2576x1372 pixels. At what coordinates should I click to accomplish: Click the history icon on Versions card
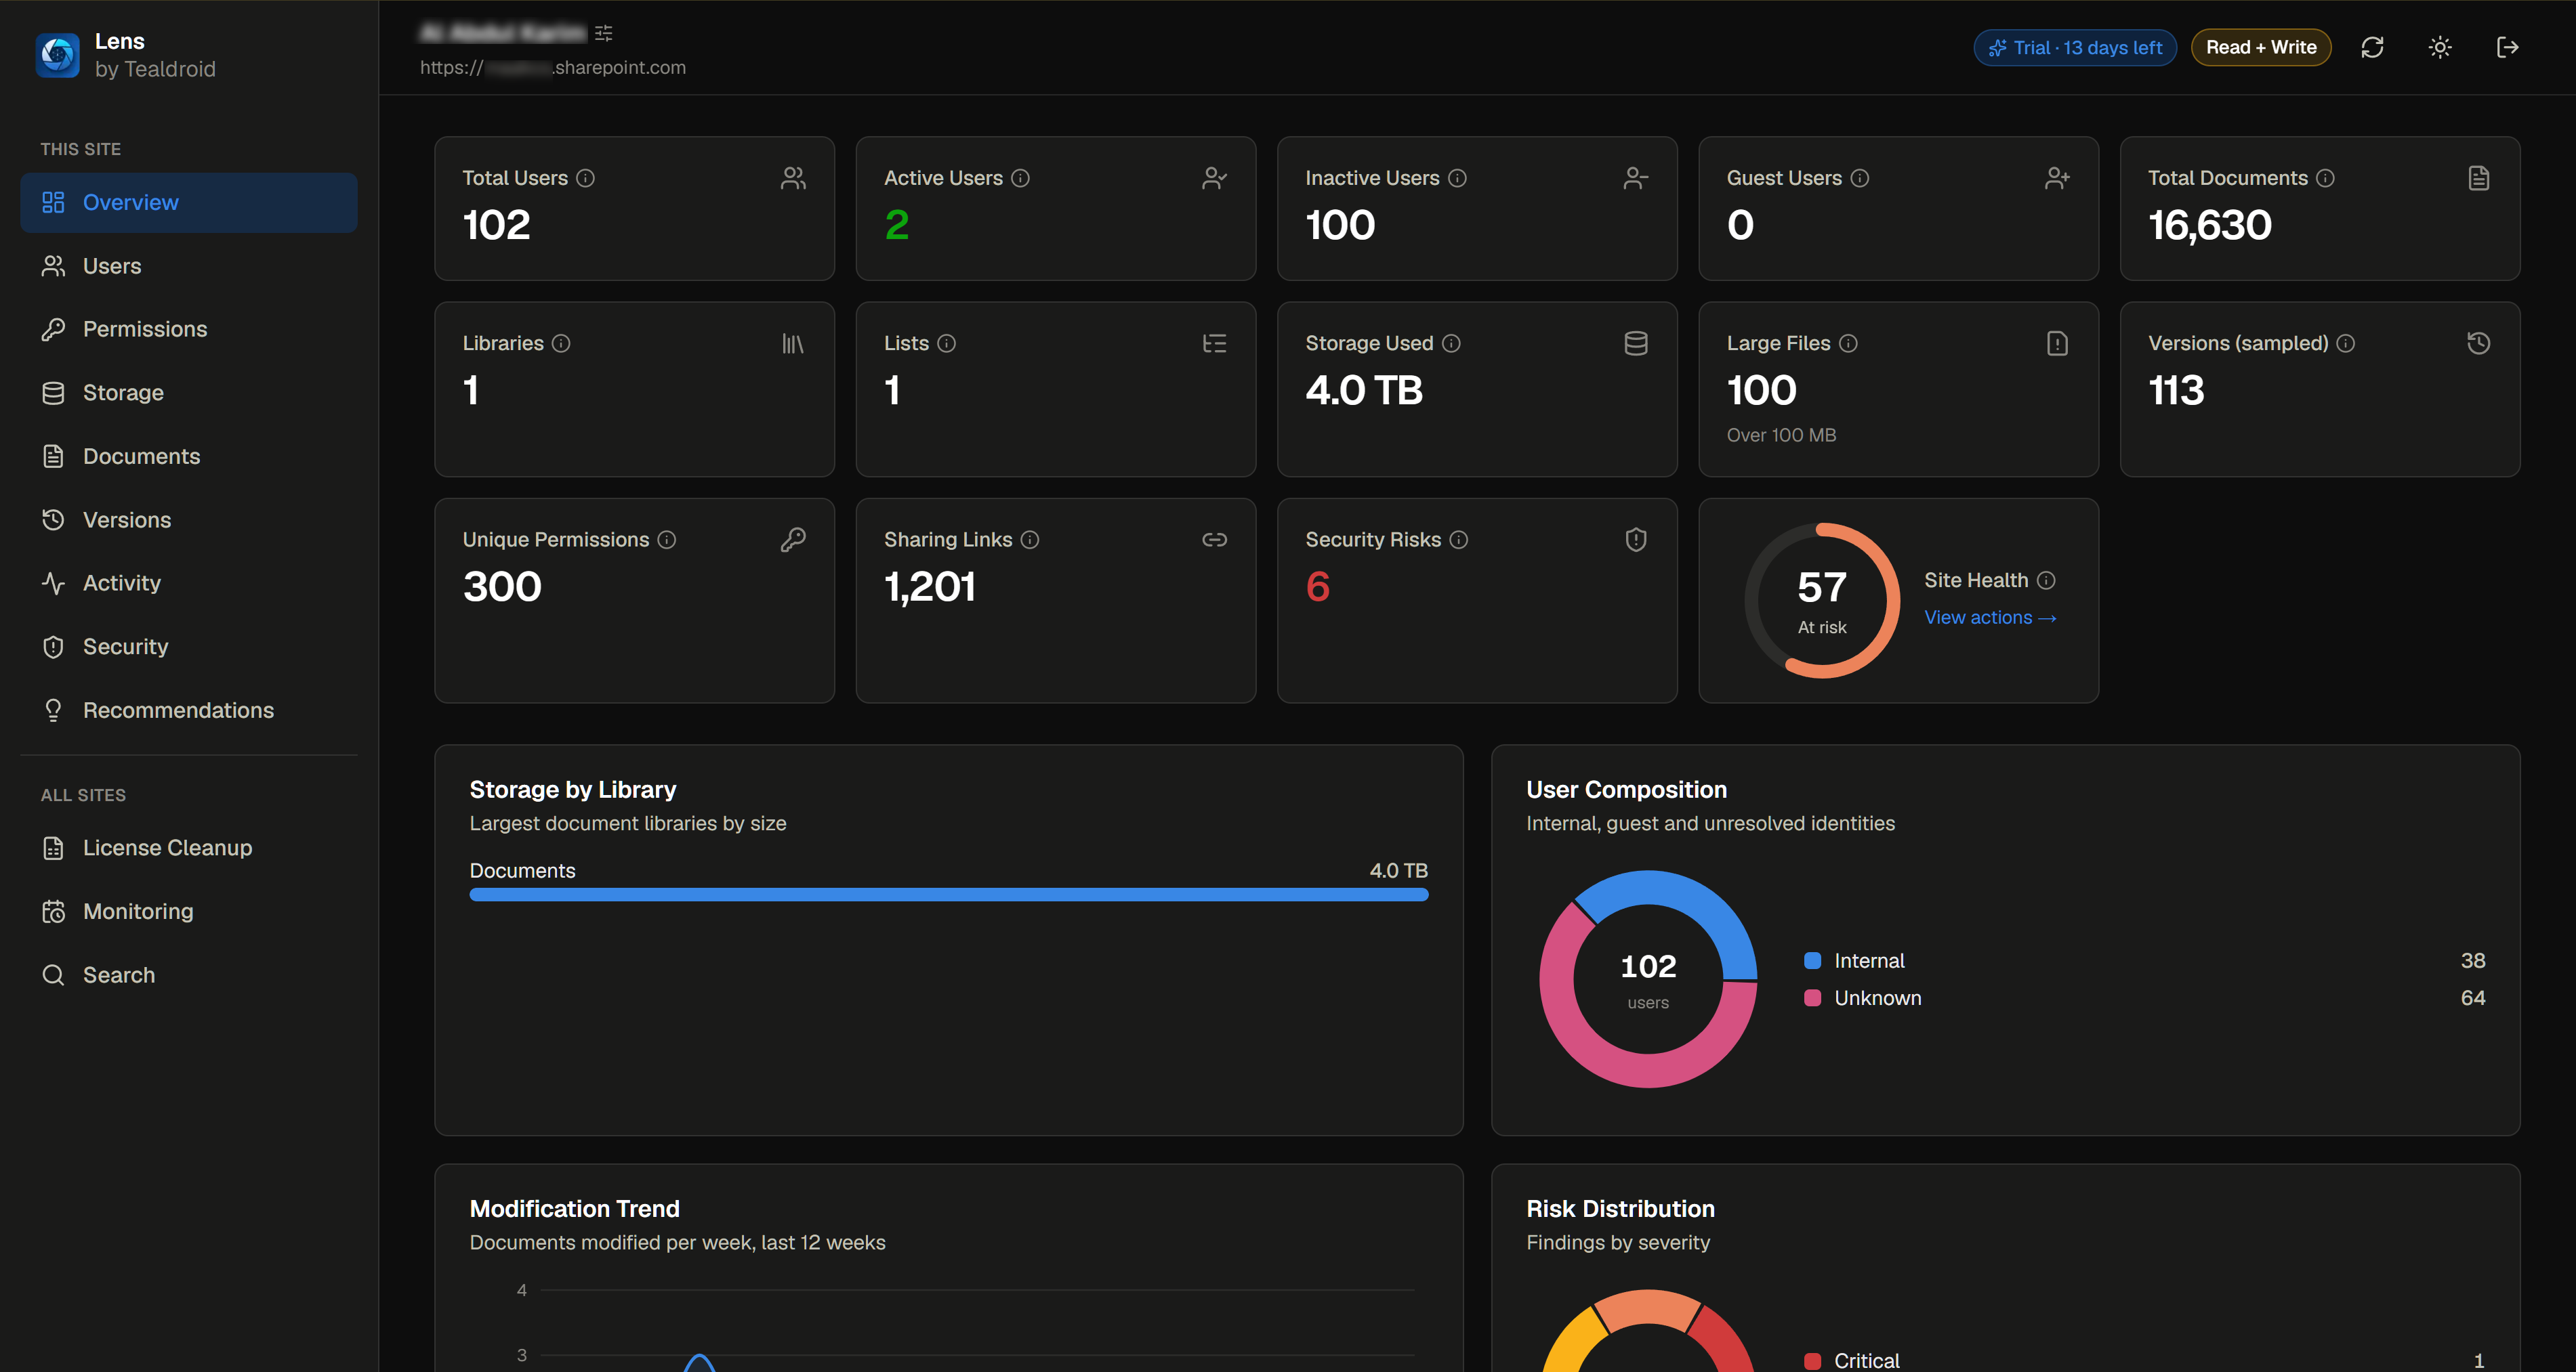[x=2478, y=344]
